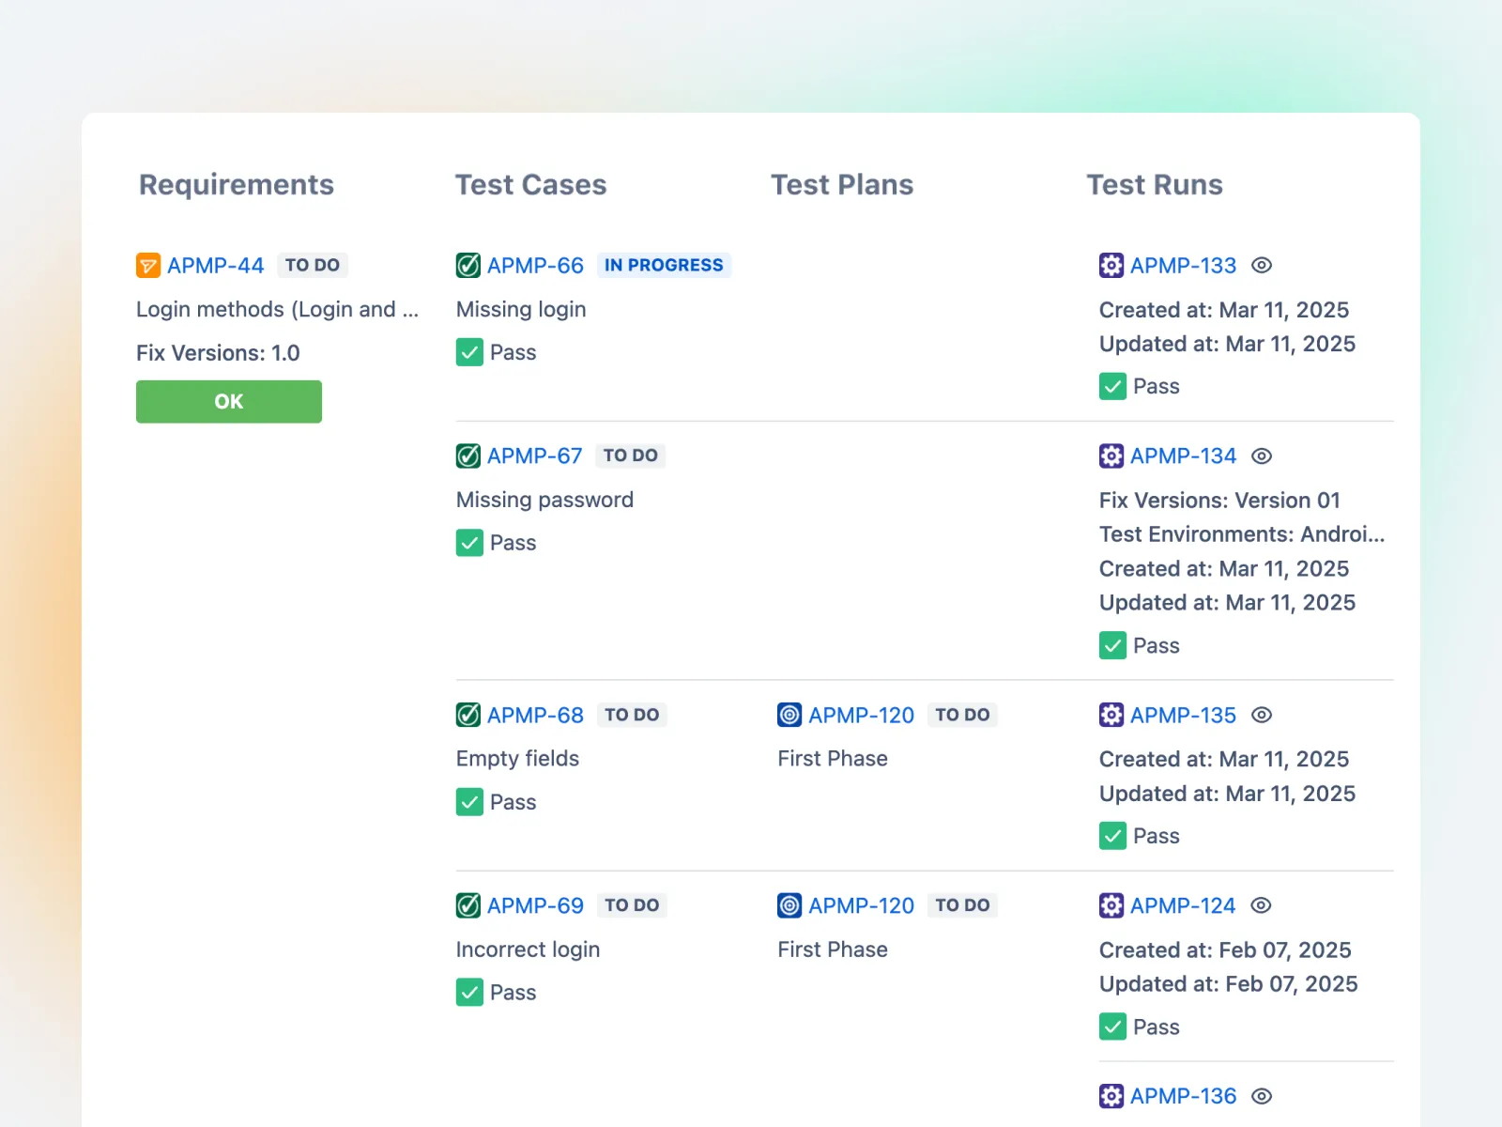Click Pass checkmark under Missing password

click(469, 543)
